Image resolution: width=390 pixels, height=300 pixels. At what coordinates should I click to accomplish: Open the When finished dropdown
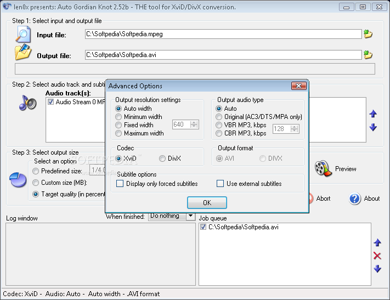190,216
